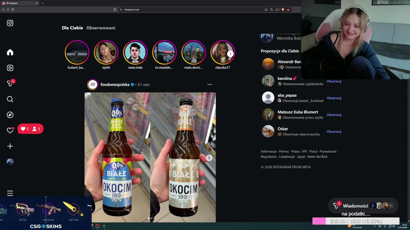Open Pomoc footer link

[284, 151]
